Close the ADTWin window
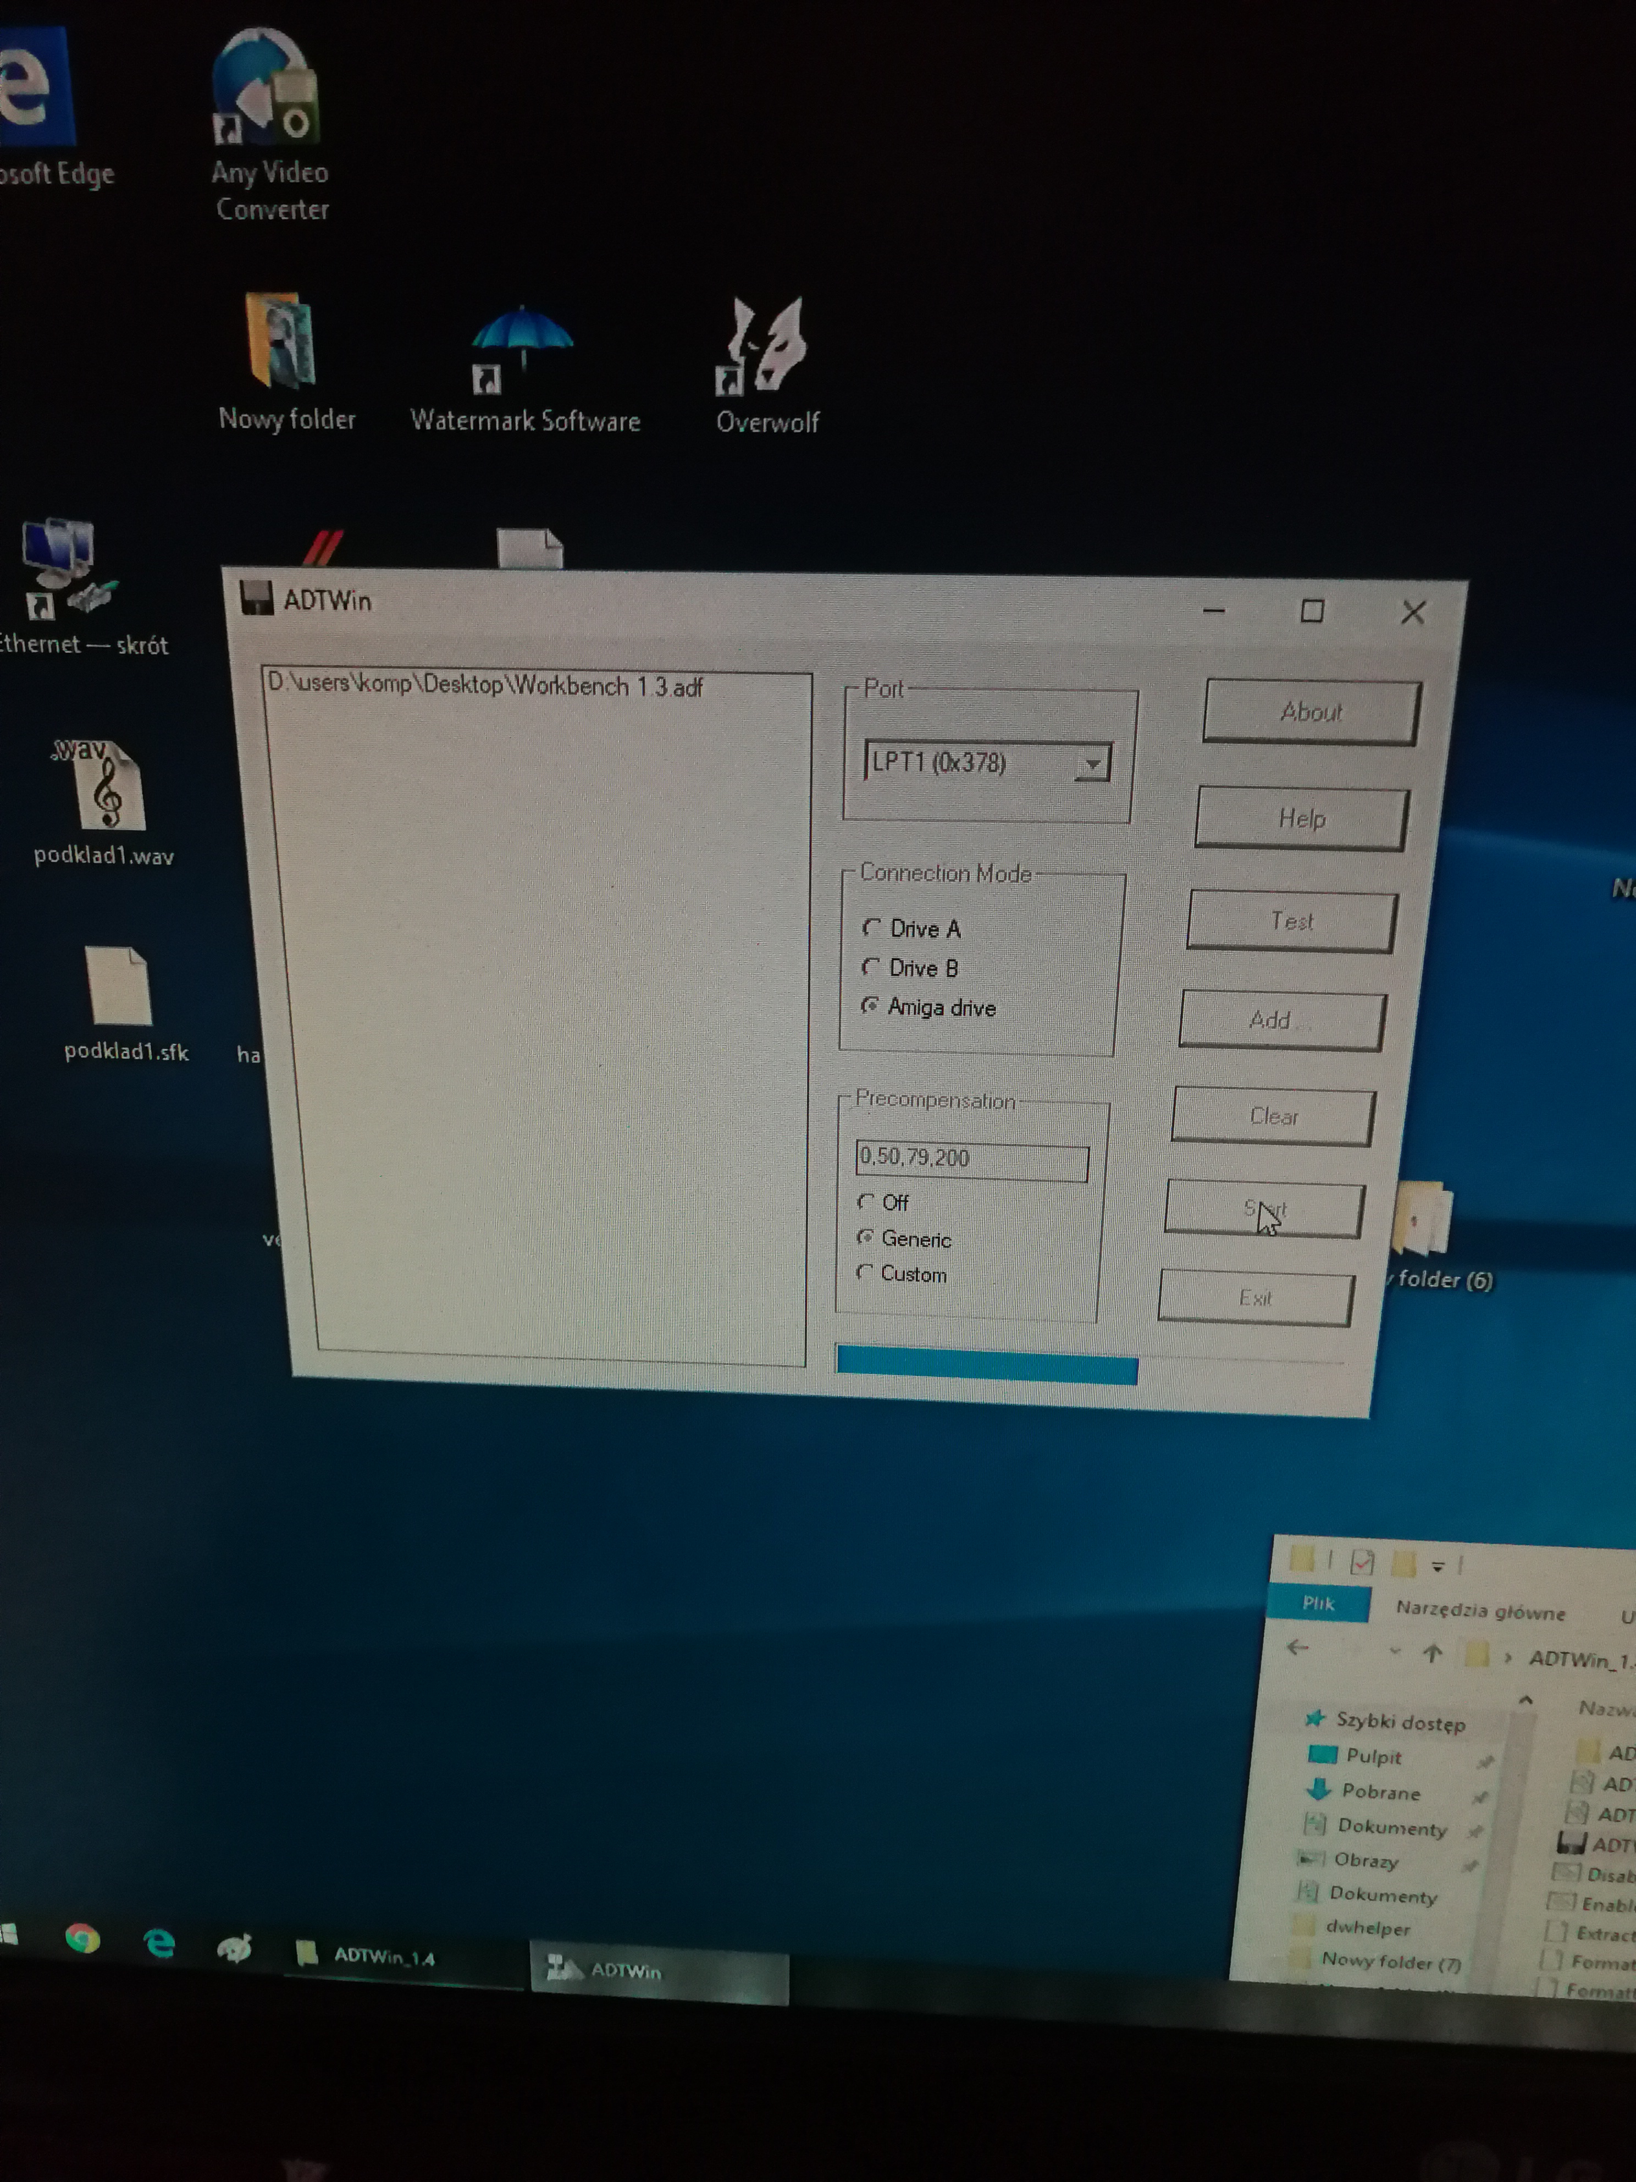1636x2182 pixels. (x=1413, y=613)
